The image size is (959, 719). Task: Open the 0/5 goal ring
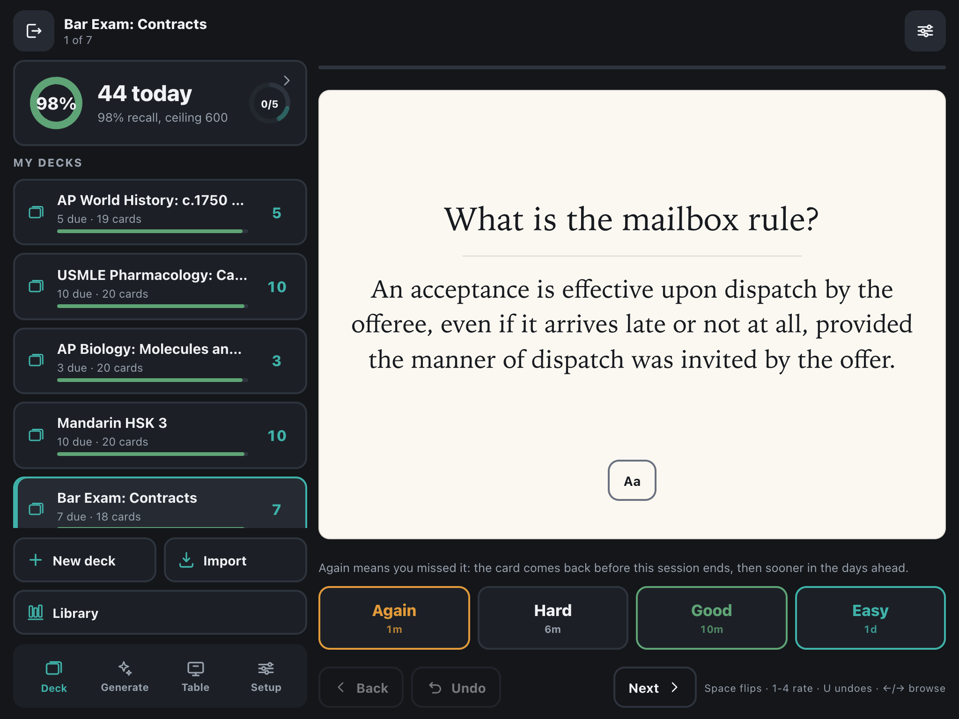coord(270,103)
